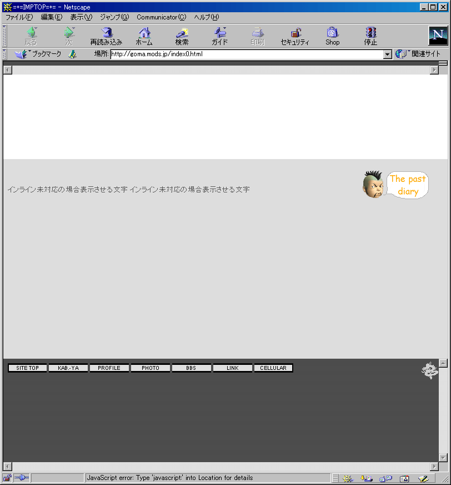The image size is (451, 485).
Task: Reload the page with 再読み込み icon
Action: point(106,36)
